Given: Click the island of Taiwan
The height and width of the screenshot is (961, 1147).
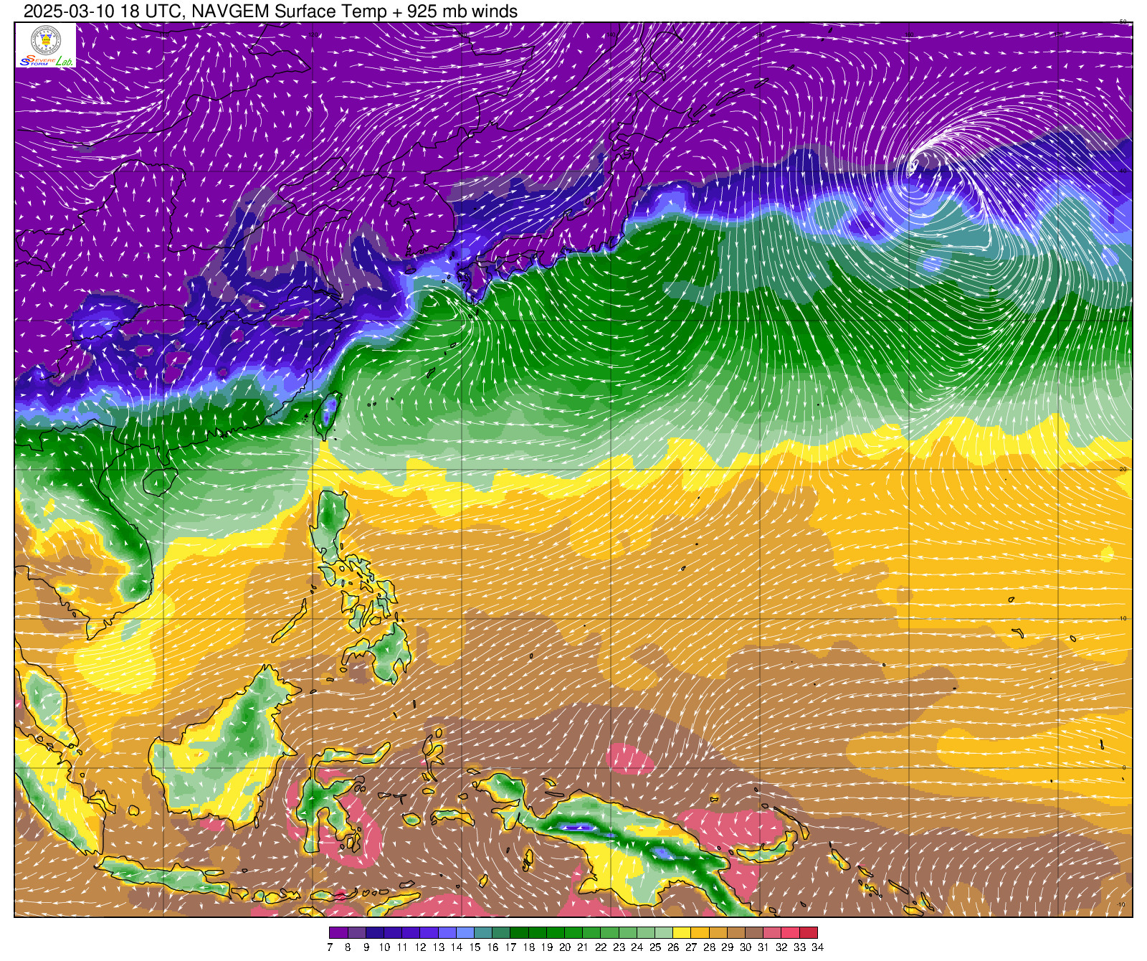Looking at the screenshot, I should pos(328,415).
